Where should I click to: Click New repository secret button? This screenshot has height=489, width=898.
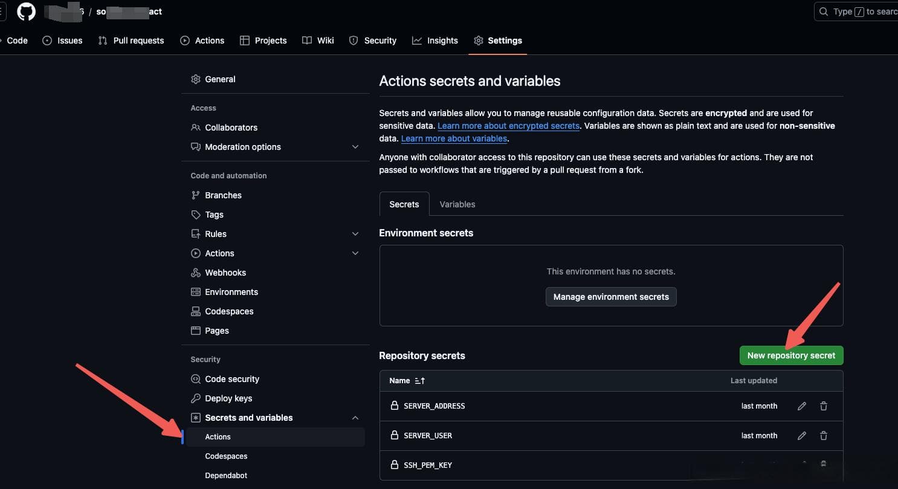(x=791, y=355)
